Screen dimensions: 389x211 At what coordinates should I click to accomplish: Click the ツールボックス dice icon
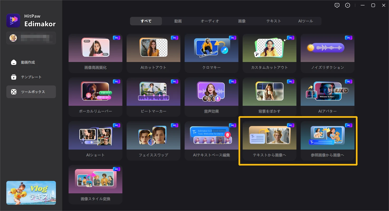(13, 92)
